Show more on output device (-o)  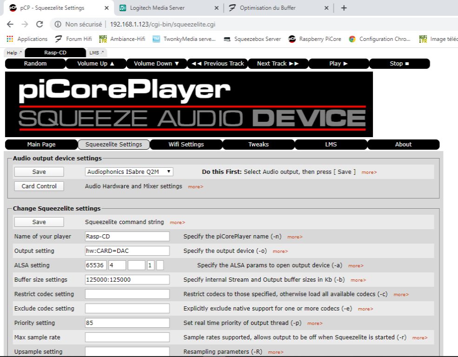click(x=280, y=251)
